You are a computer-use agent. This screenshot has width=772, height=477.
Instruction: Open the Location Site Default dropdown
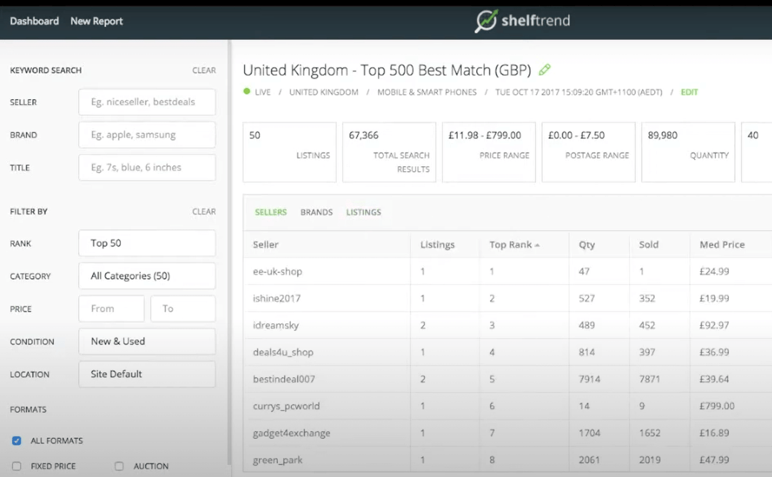147,374
